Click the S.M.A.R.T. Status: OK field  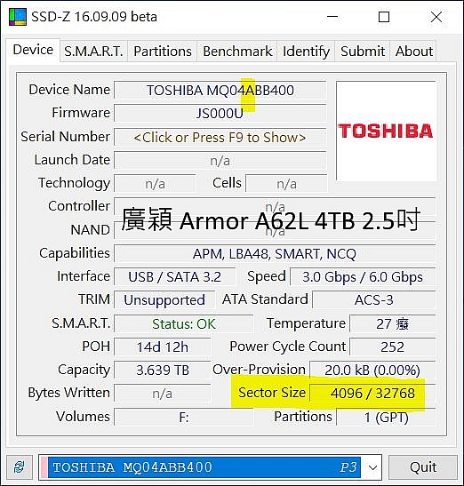coord(183,324)
